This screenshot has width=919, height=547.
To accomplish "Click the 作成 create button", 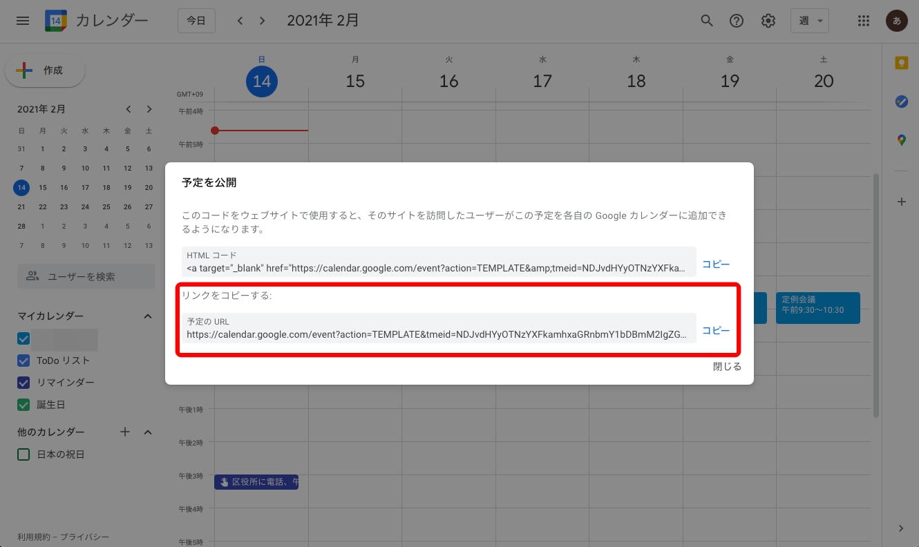I will 45,70.
